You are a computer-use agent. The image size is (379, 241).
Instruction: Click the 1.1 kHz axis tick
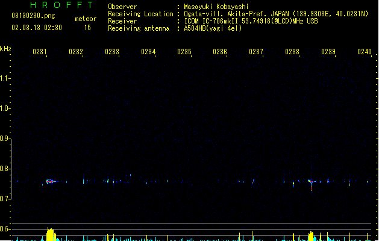click(5, 78)
